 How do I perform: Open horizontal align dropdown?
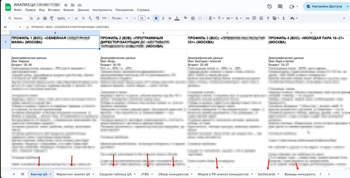click(x=211, y=18)
